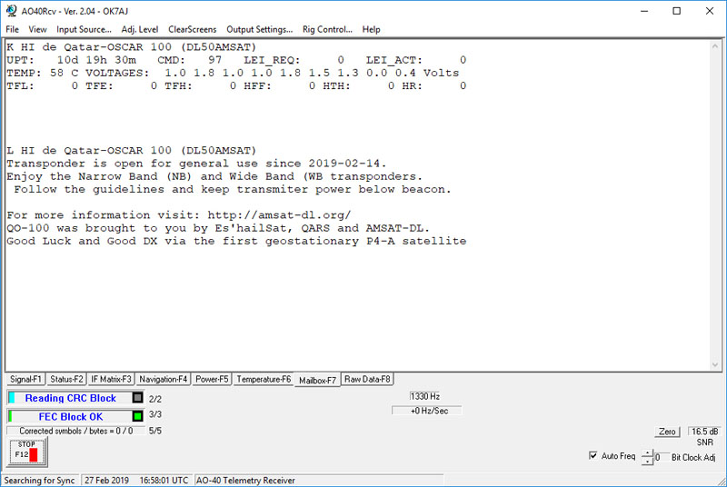
Task: Increase Bit Clock Adj with up arrow
Action: (647, 452)
